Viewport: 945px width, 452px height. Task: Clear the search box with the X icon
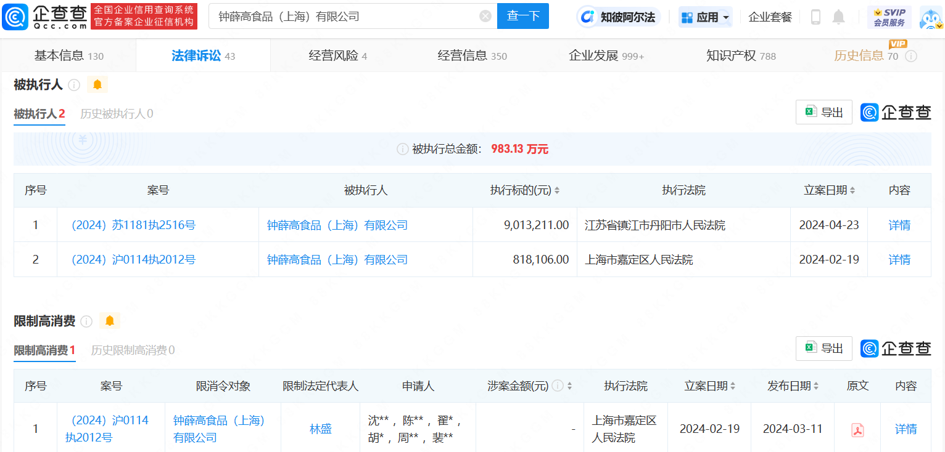point(485,17)
